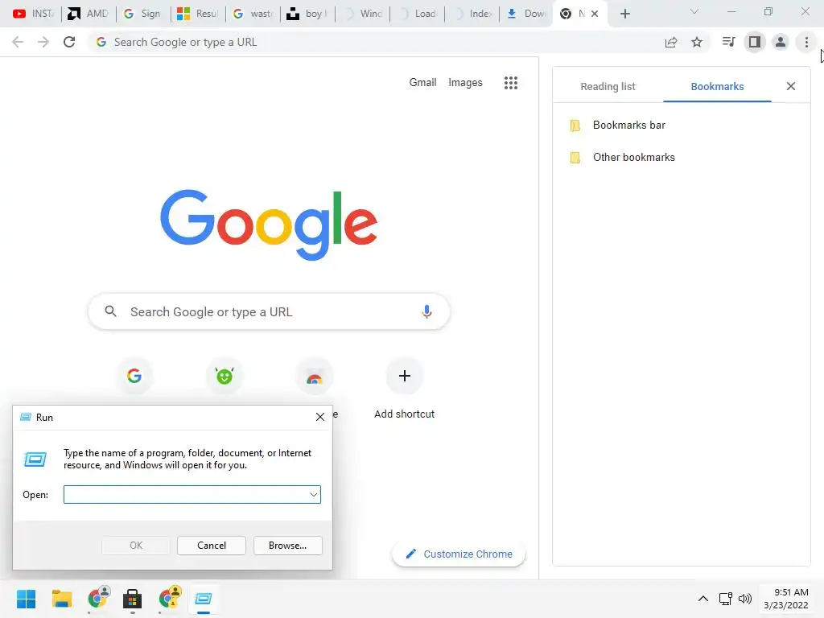824x618 pixels.
Task: Click the Run app taskbar icon
Action: point(204,599)
